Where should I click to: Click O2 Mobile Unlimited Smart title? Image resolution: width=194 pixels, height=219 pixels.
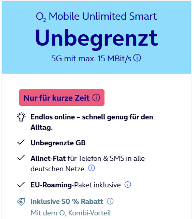click(96, 17)
